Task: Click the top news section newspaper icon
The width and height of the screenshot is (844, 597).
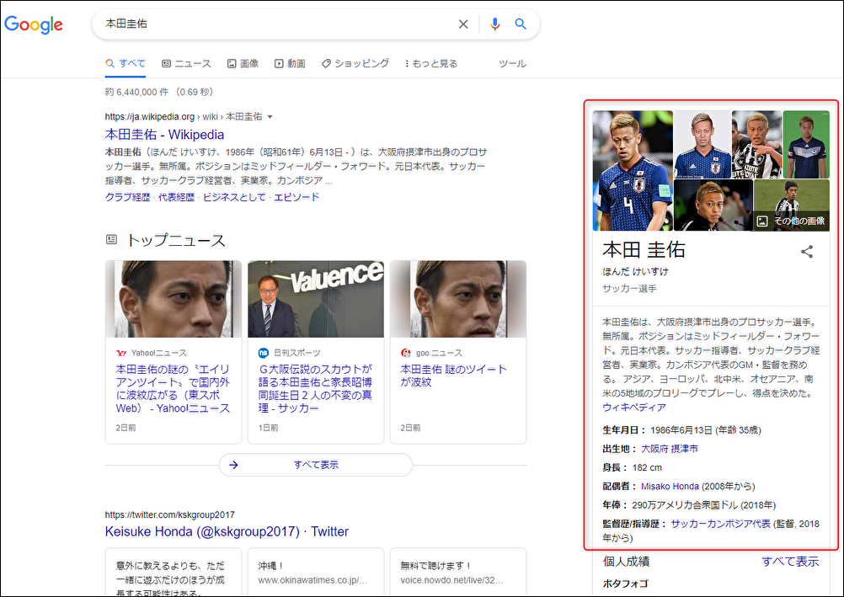Action: click(111, 239)
